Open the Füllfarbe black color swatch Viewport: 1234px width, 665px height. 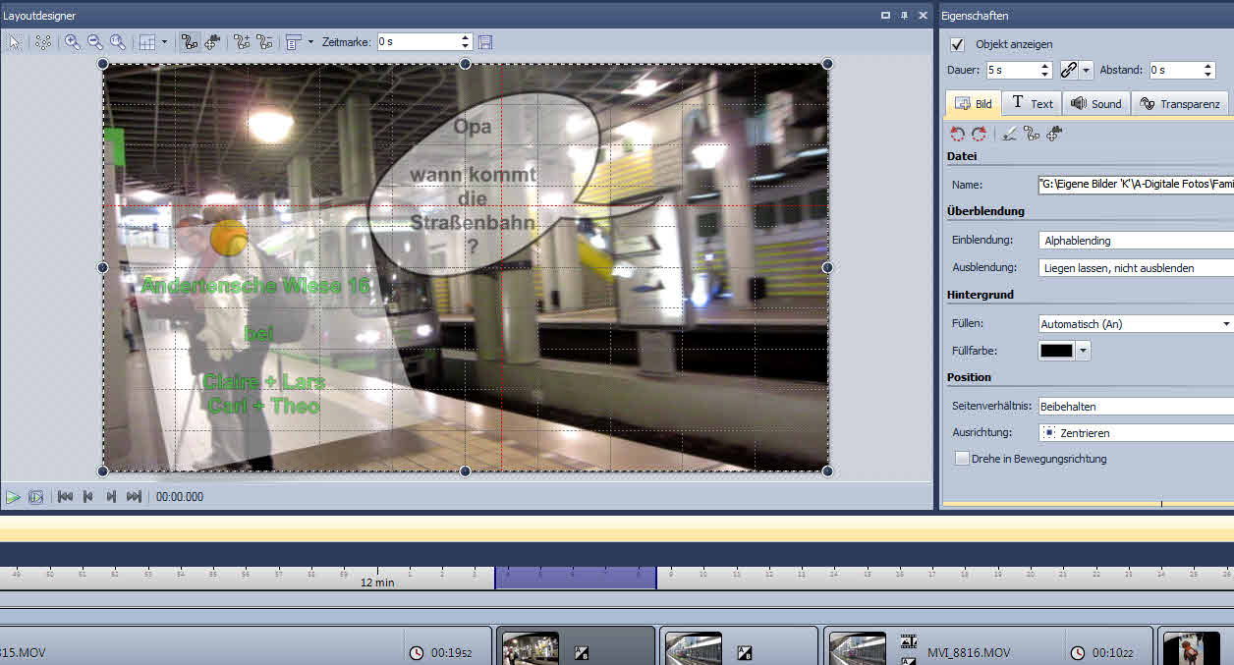click(x=1057, y=351)
